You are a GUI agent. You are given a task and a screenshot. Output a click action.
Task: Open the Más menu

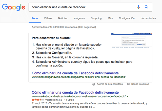tap(110, 18)
